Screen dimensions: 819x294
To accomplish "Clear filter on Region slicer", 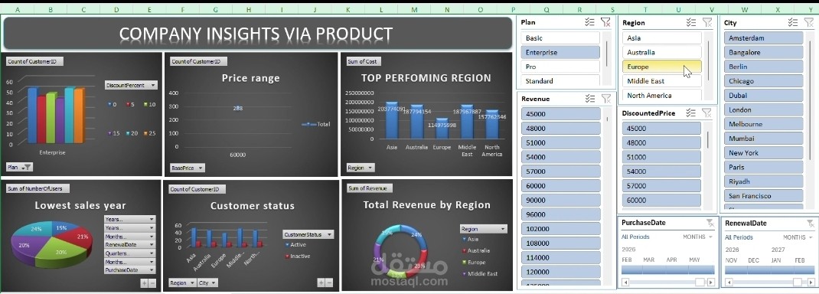I will (706, 22).
